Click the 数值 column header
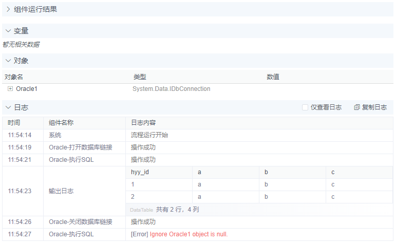The width and height of the screenshot is (395, 243). pyautogui.click(x=273, y=77)
